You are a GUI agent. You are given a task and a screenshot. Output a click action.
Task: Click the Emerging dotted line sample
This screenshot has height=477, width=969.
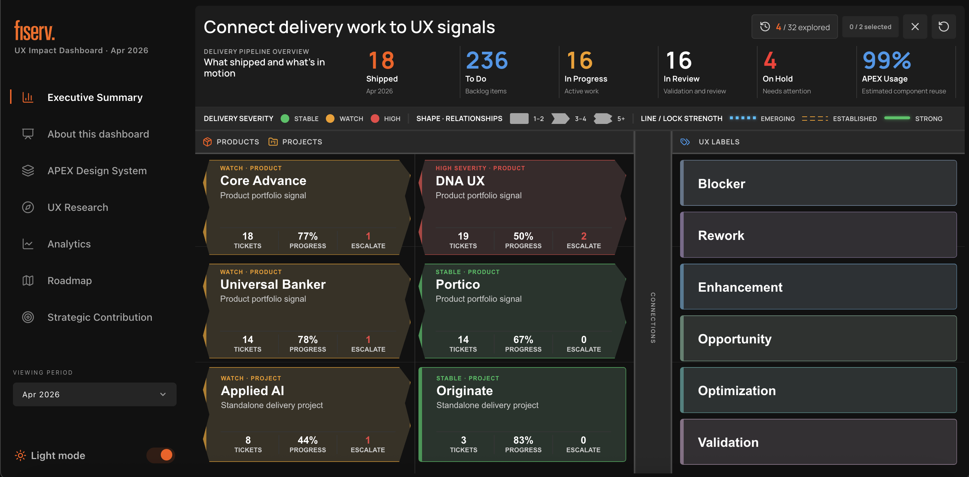pyautogui.click(x=743, y=118)
